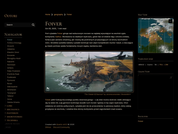Open Discord Community footer link
The height and width of the screenshot is (134, 178).
[62, 127]
